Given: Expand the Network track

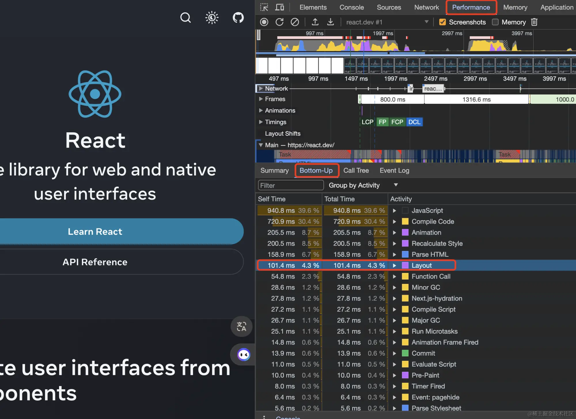Looking at the screenshot, I should (x=261, y=88).
